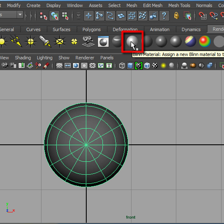Open the Create menu
Image resolution: width=224 pixels, height=224 pixels.
click(x=34, y=5)
